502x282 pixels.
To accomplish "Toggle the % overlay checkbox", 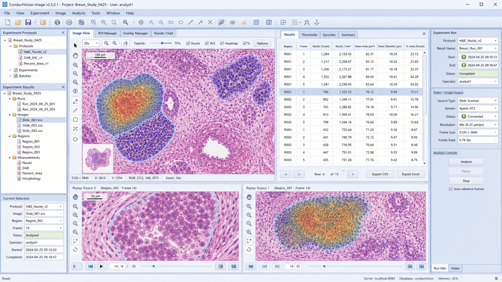I will (244, 43).
